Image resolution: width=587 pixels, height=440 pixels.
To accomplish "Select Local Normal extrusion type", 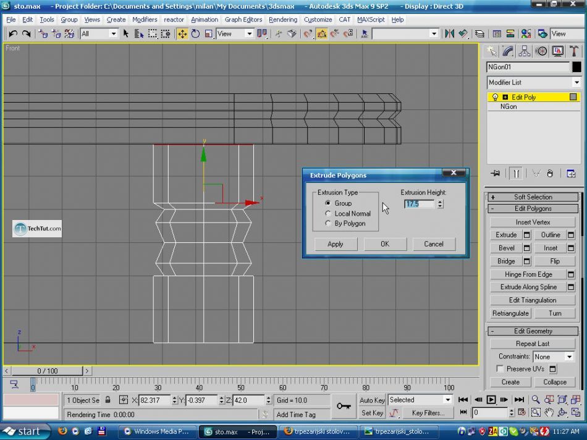I will pyautogui.click(x=328, y=213).
